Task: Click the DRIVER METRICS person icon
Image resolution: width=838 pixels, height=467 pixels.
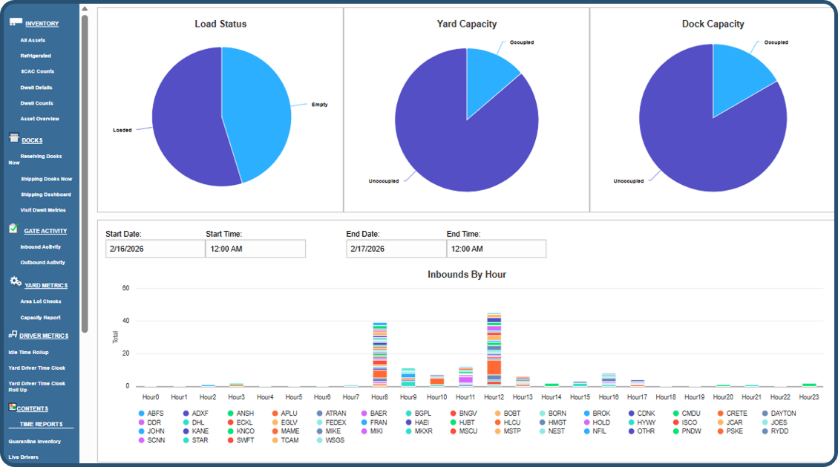Action: click(x=13, y=335)
